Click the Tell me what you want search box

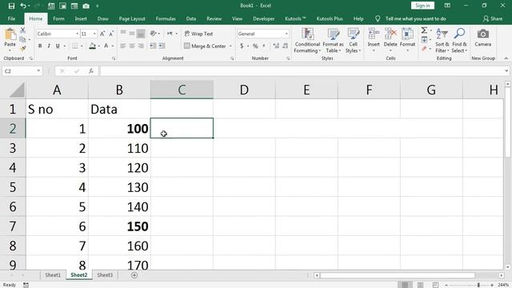[x=415, y=18]
